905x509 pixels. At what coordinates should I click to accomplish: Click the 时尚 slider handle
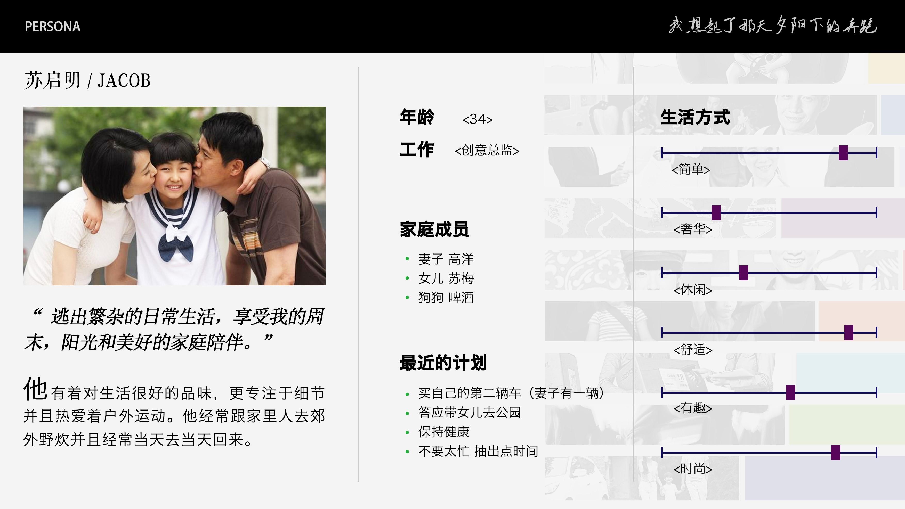836,453
